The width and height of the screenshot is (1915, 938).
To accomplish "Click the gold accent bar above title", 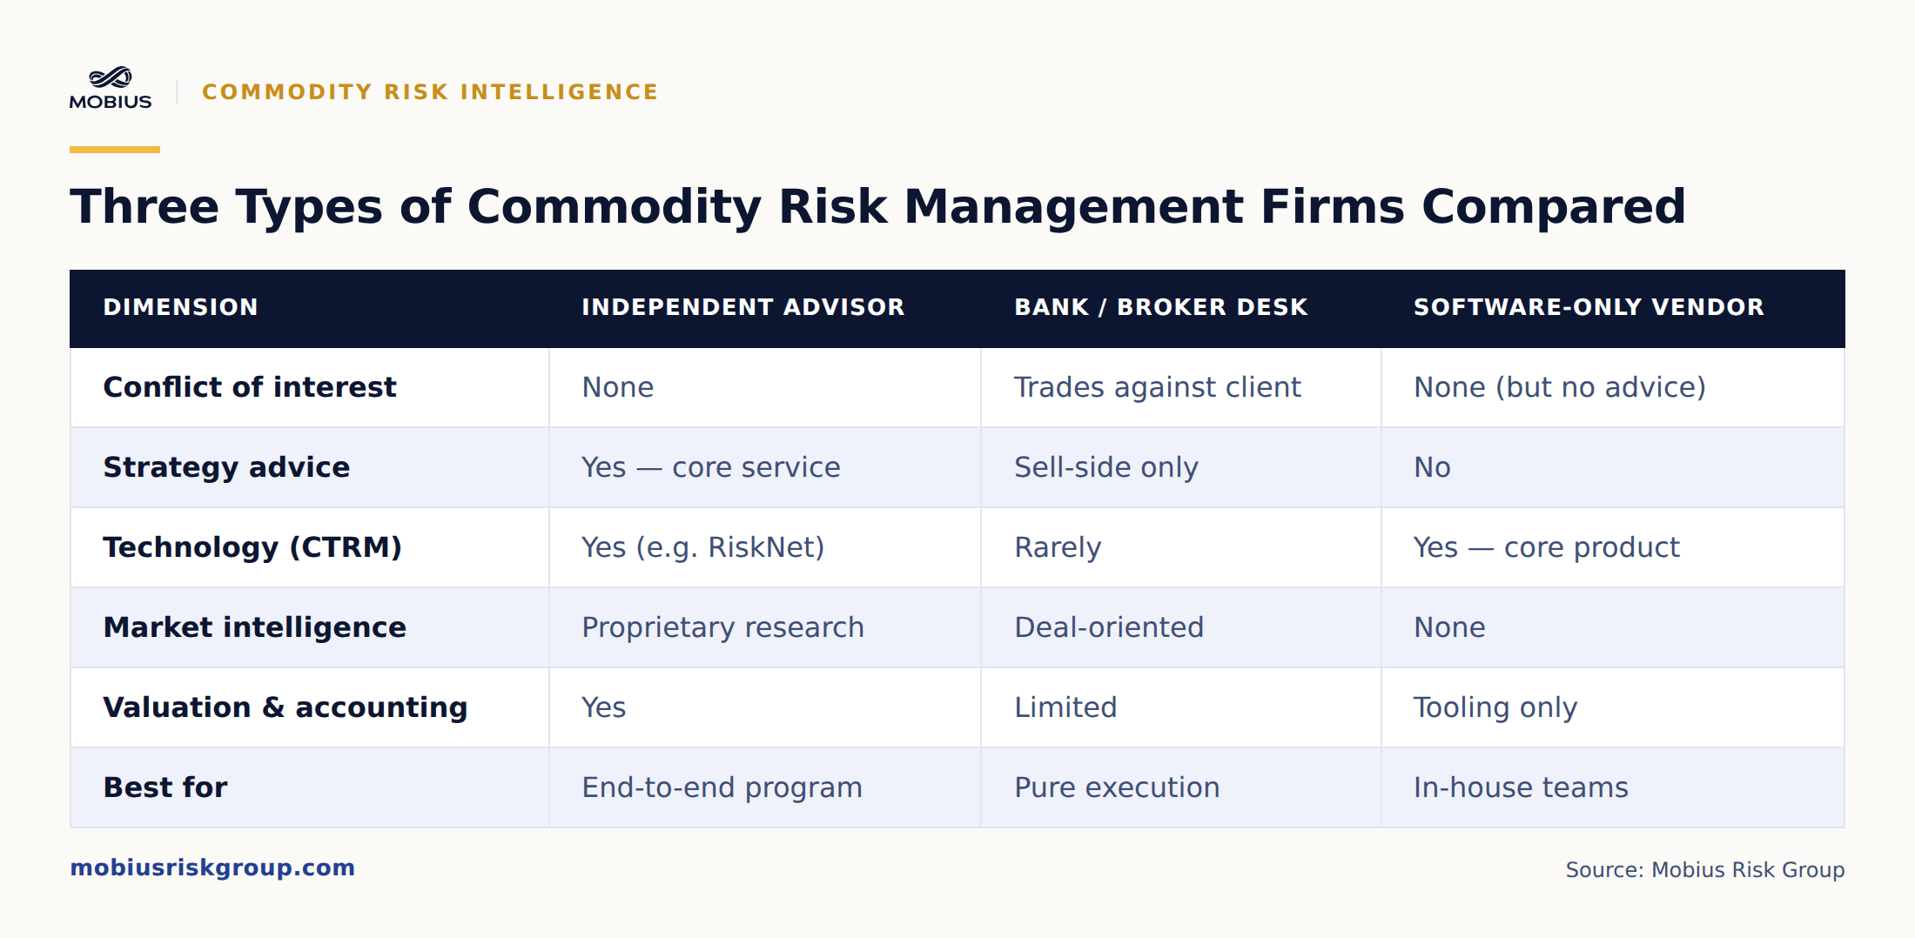I will coord(115,150).
